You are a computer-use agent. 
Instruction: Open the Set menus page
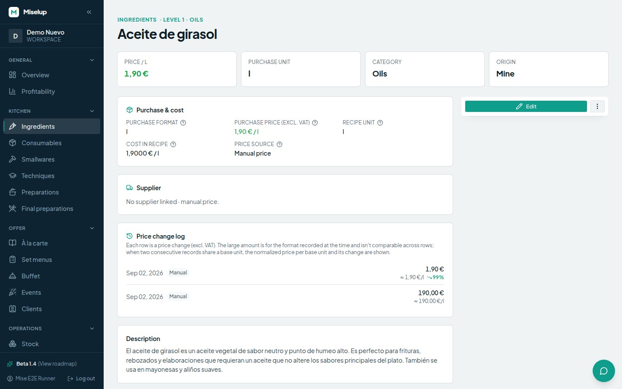click(52, 259)
